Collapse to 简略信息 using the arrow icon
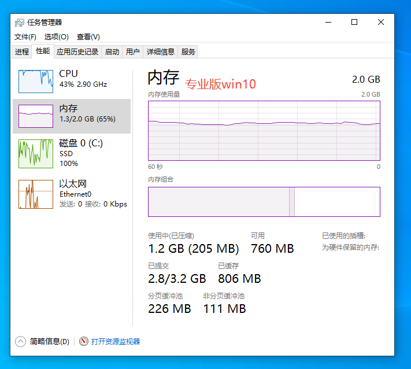Viewport: 411px width, 369px height. 20,341
